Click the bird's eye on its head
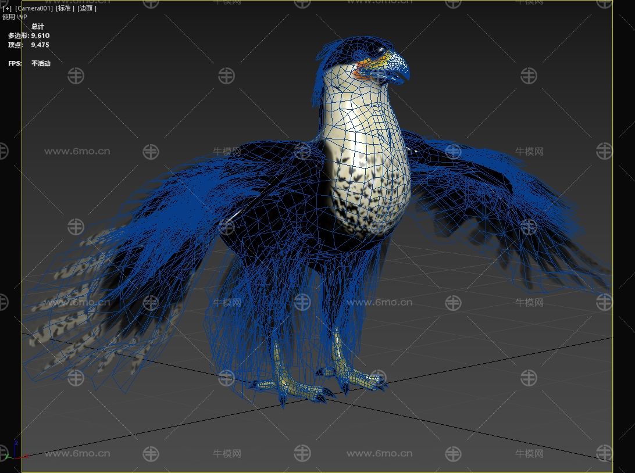 pyautogui.click(x=377, y=51)
